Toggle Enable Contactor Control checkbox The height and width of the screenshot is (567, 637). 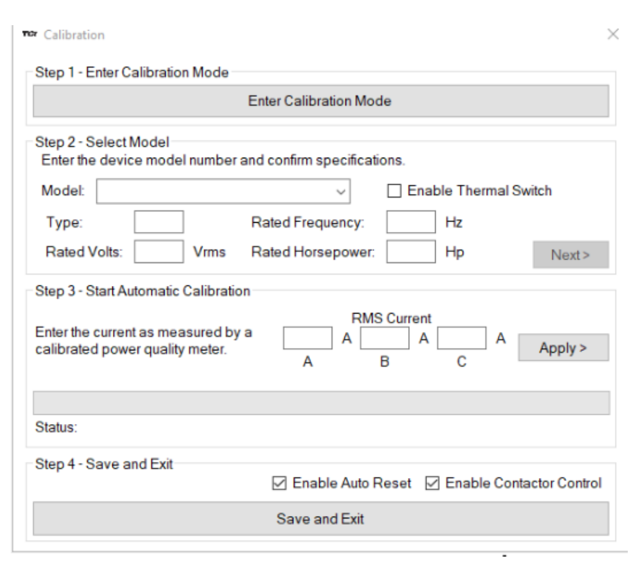point(432,484)
